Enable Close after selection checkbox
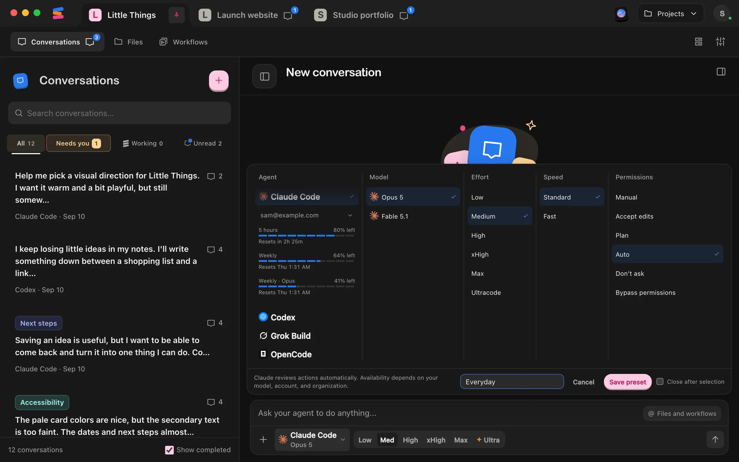 [660, 382]
